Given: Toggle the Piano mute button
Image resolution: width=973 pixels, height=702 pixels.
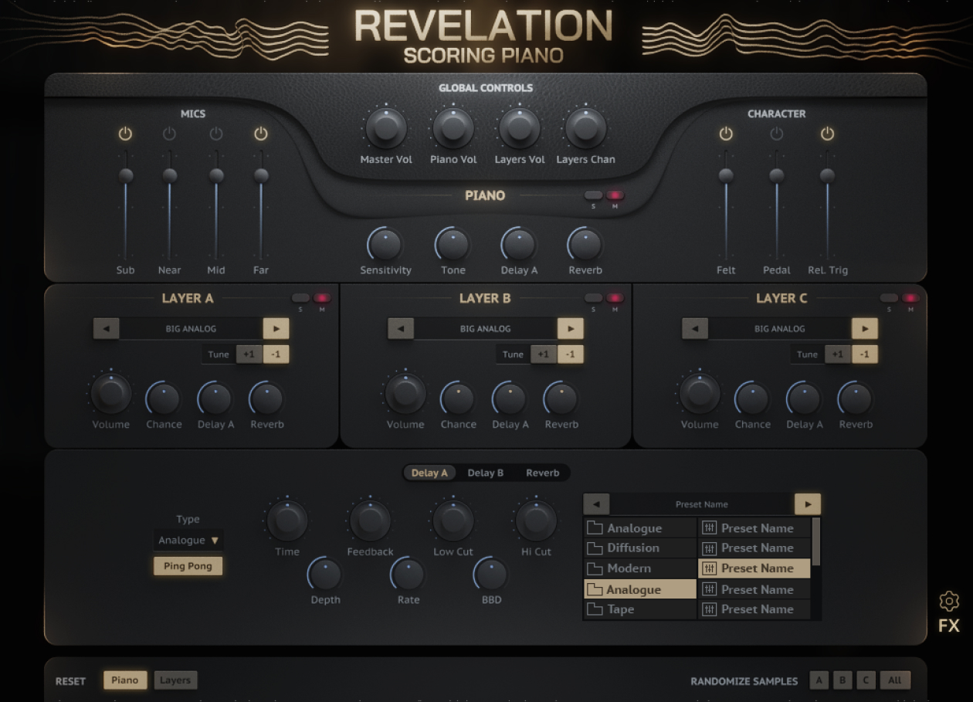Looking at the screenshot, I should [615, 195].
